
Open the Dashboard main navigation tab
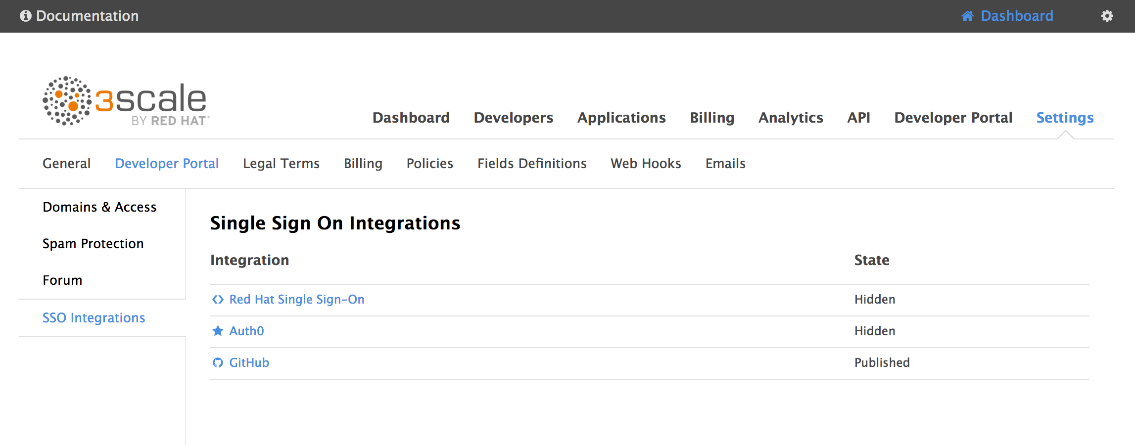click(x=411, y=118)
